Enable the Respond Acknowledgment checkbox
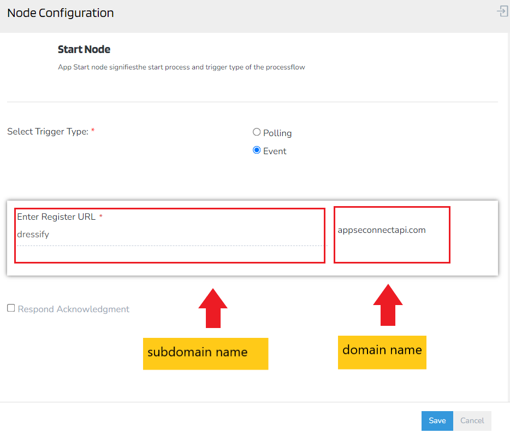Viewport: 510px width, 439px height. (x=11, y=308)
